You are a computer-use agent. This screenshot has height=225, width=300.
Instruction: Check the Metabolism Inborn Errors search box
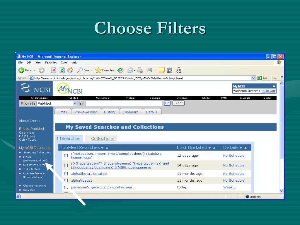pos(66,156)
